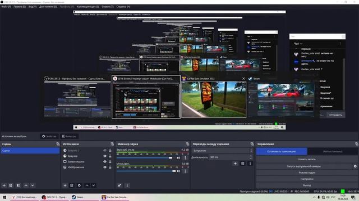Open Коллекция сцен menu
Viewport: 359px width, 201px height.
coord(88,7)
